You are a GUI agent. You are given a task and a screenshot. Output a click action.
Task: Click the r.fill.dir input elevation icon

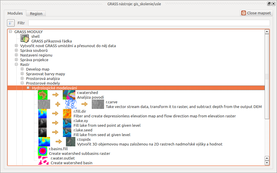[43, 114]
